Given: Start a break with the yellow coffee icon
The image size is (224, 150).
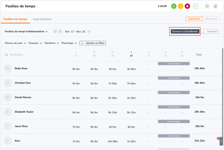Looking at the screenshot, I should click(x=181, y=6).
